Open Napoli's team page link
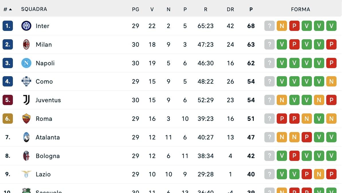 point(45,63)
